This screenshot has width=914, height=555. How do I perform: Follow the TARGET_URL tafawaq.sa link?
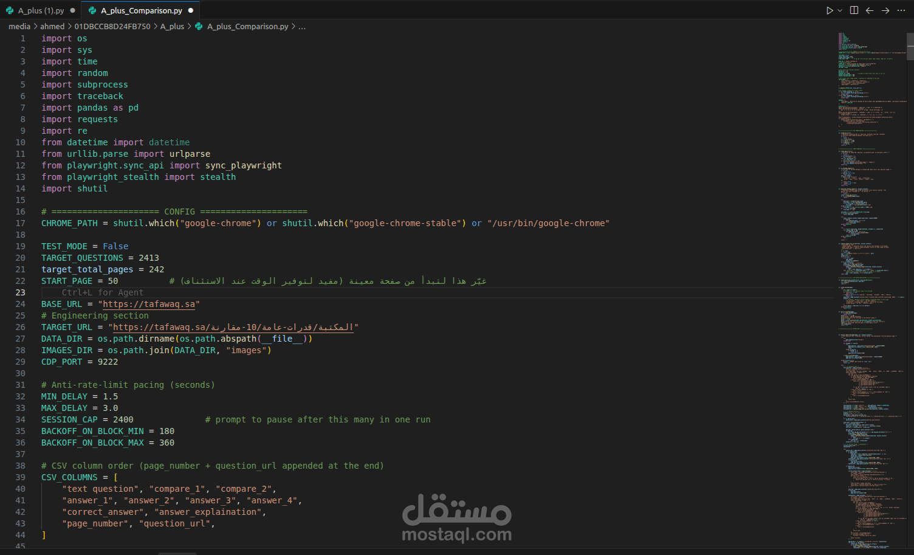click(233, 327)
